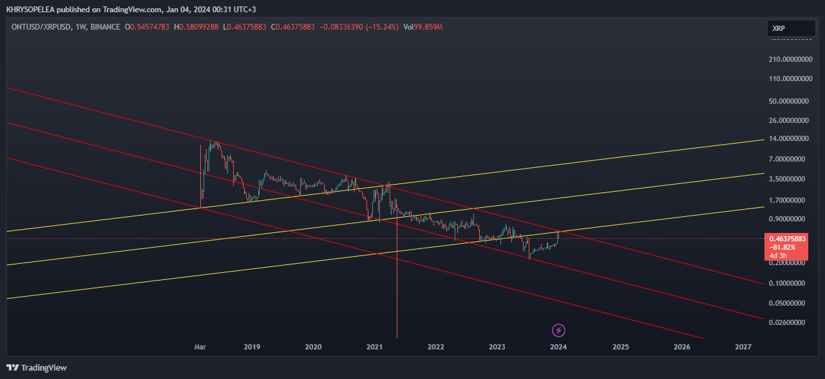Click the 1.70000000 price scale value
825x379 pixels.
click(788, 199)
